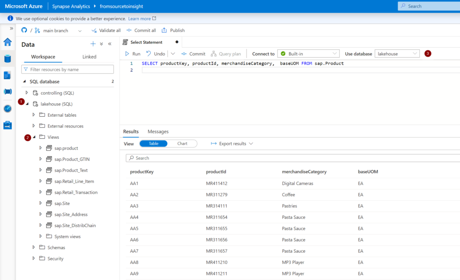Screen dimensions: 460x280
Task: Collapse the lakehouse (SQL) database node
Action: coord(27,104)
